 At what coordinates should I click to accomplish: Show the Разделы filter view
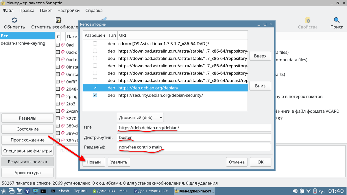tap(27, 118)
